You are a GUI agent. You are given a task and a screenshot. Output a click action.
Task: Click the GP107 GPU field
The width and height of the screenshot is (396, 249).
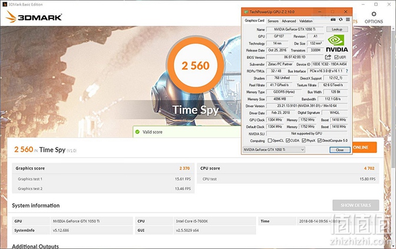point(279,36)
